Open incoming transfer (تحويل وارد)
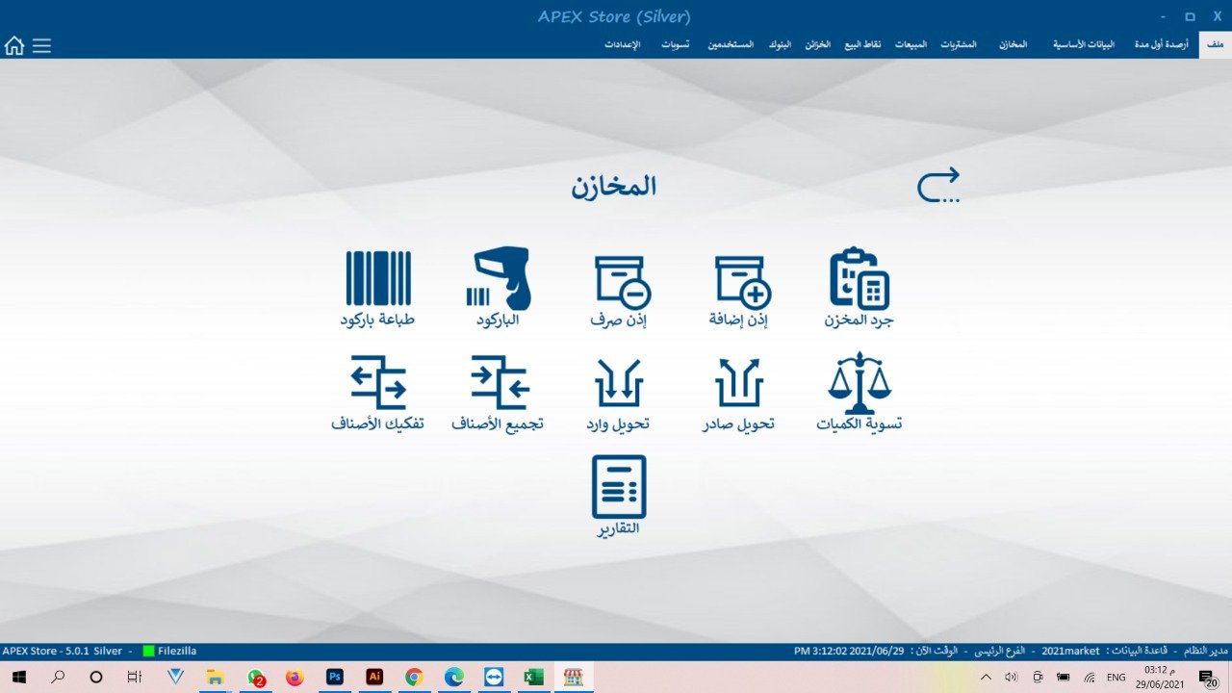The image size is (1232, 693). click(x=618, y=383)
